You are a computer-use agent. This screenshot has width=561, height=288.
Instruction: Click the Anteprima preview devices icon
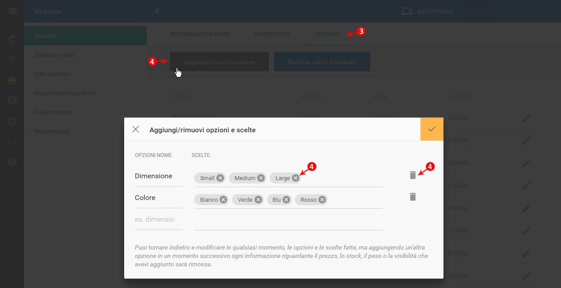[x=407, y=12]
